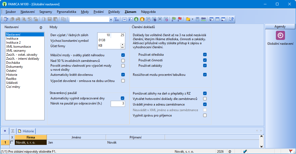Expand the toolbar search combo box
296x154 pixels.
tap(111, 19)
